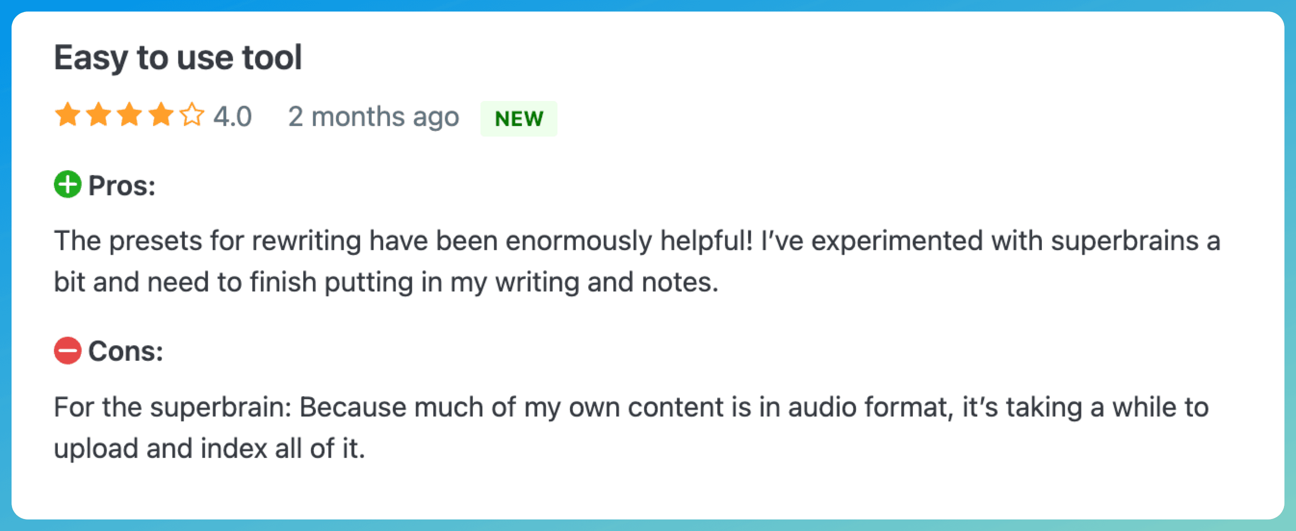Click the third orange star
Image resolution: width=1296 pixels, height=531 pixels.
click(x=130, y=114)
